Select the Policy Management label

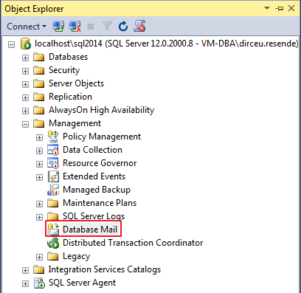click(102, 137)
